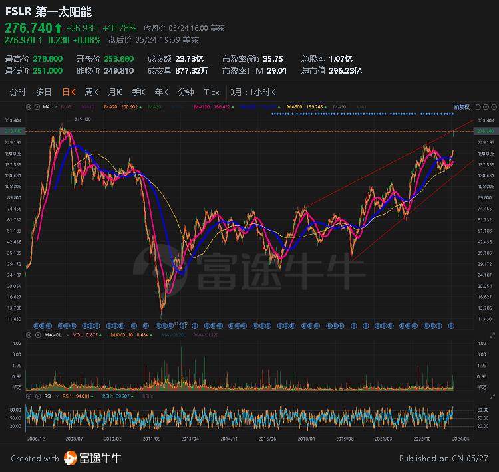This screenshot has width=499, height=472.
Task: Toggle the RSI3 legend entry
Action: click(147, 396)
